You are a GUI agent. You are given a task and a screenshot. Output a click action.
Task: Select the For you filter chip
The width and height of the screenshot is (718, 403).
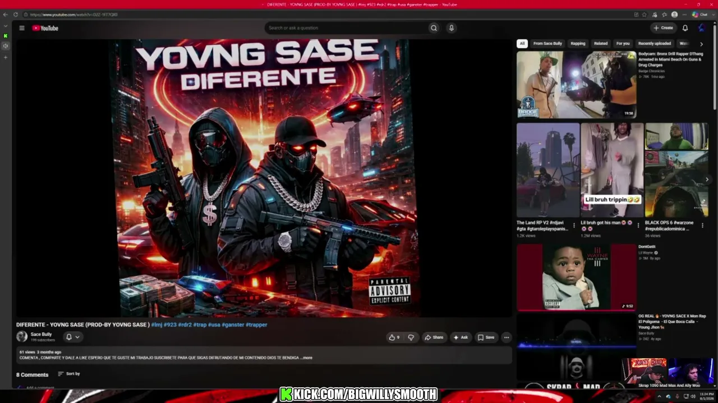click(623, 44)
